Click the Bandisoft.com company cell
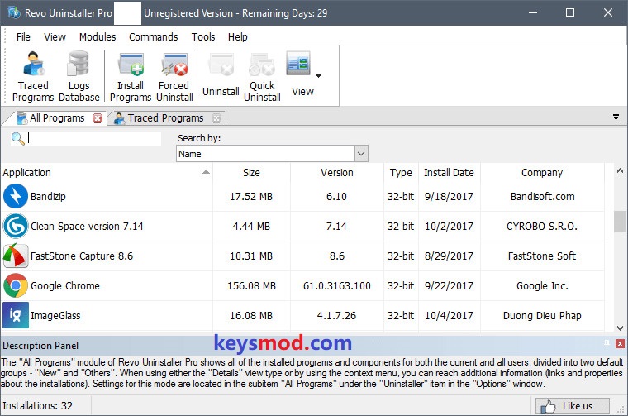This screenshot has width=628, height=416. pyautogui.click(x=542, y=196)
